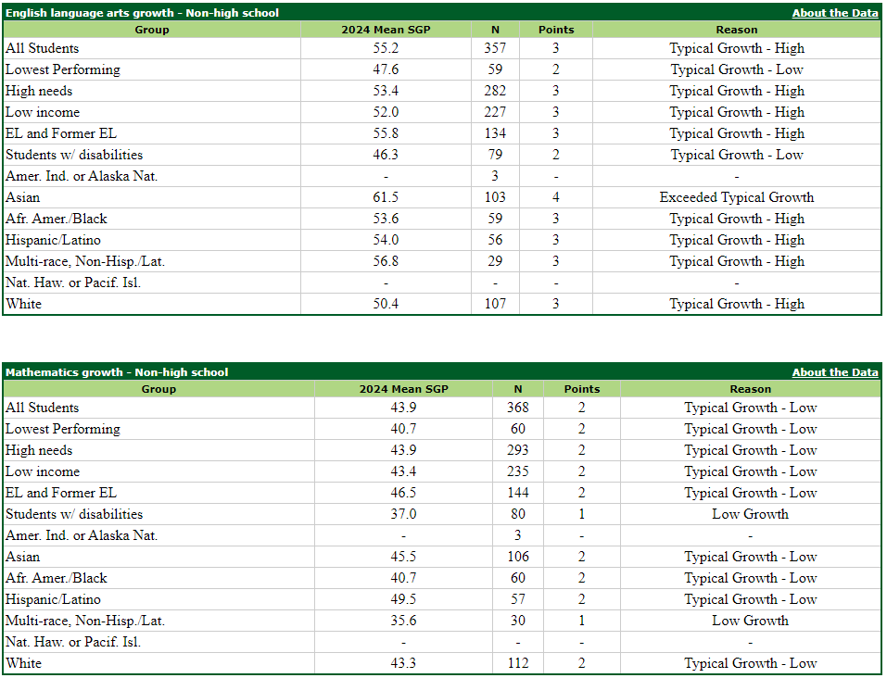This screenshot has height=678, width=887.
Task: Select the English language arts growth table title
Action: 142,12
